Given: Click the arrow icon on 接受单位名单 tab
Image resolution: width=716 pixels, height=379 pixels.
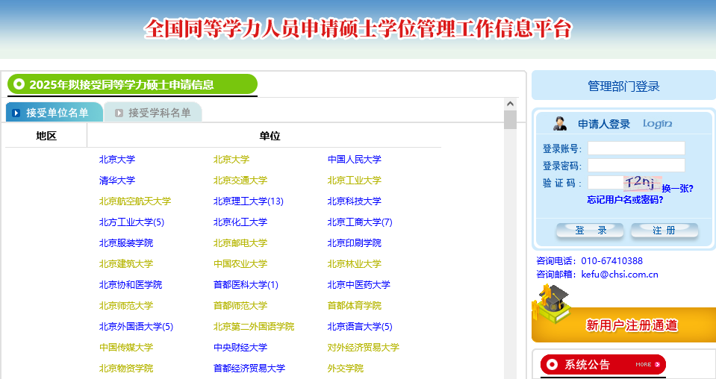Looking at the screenshot, I should pyautogui.click(x=16, y=113).
